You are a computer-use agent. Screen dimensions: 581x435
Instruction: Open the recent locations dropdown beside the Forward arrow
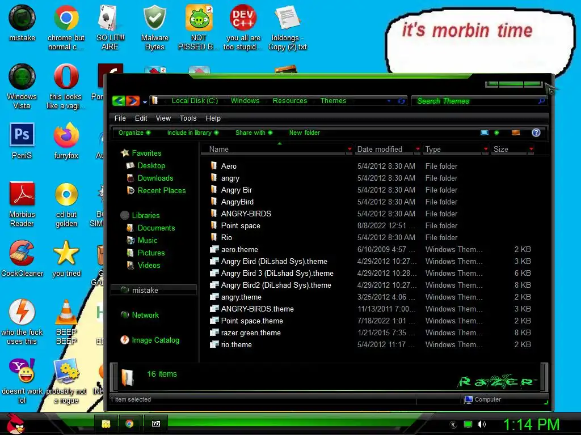pos(145,102)
